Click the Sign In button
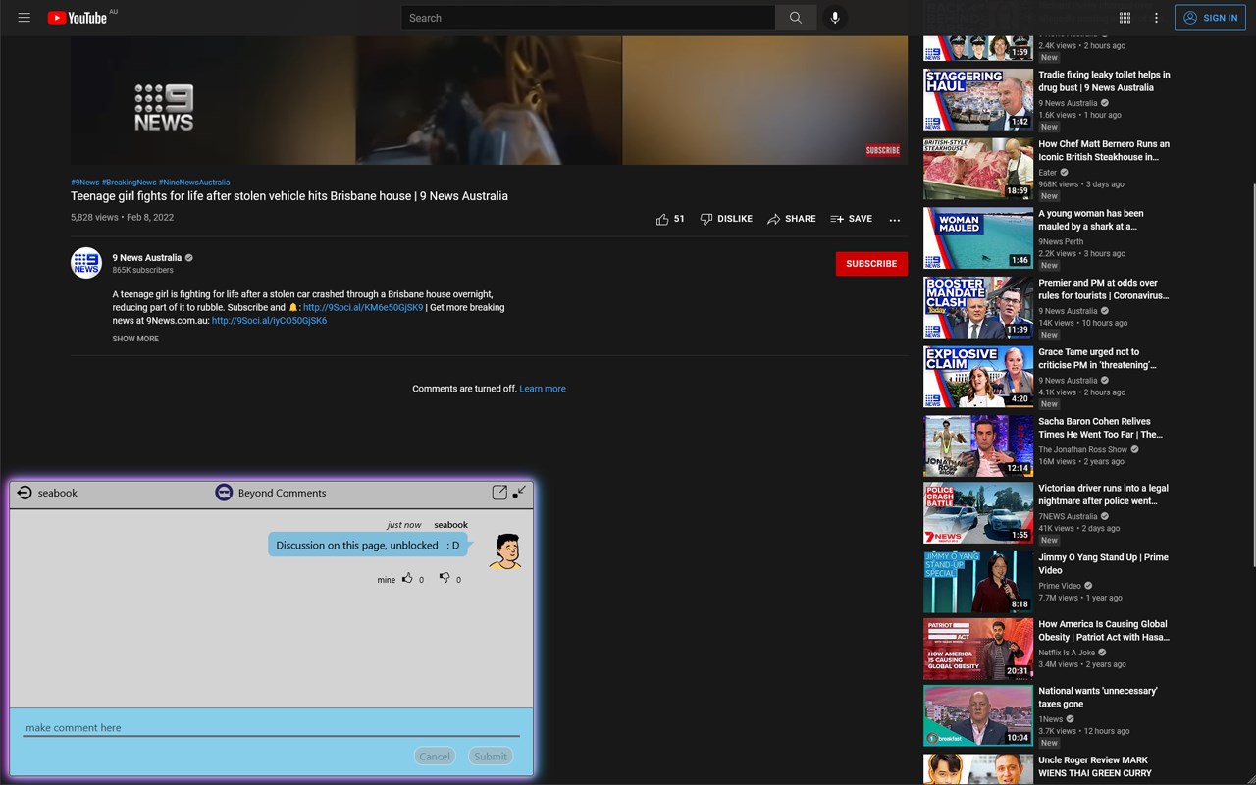Viewport: 1256px width, 785px height. coord(1210,18)
